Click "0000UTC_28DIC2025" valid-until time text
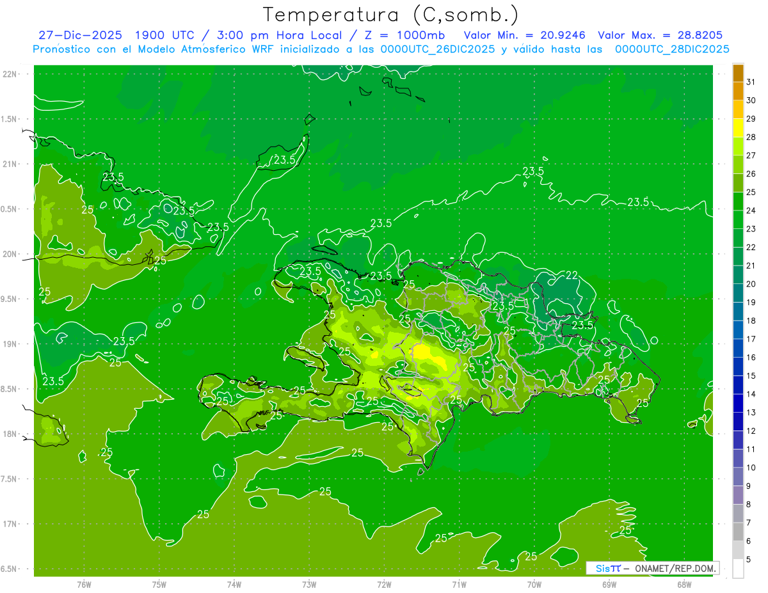Viewport: 768px width, 593px height. 672,49
